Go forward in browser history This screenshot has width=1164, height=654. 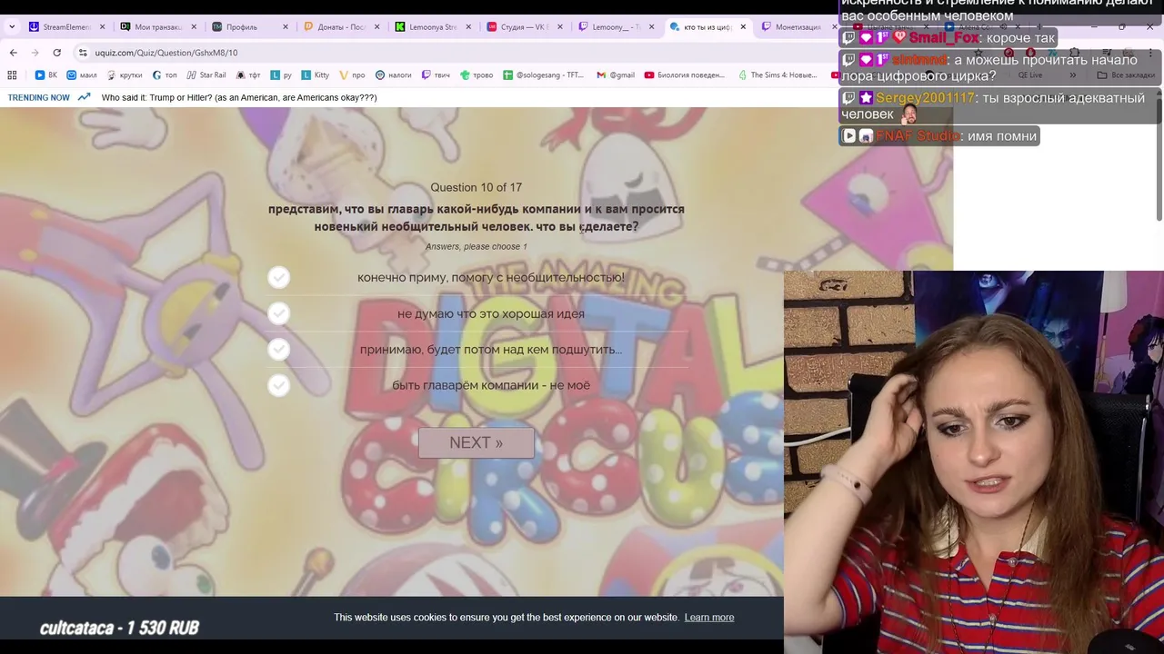pos(35,53)
